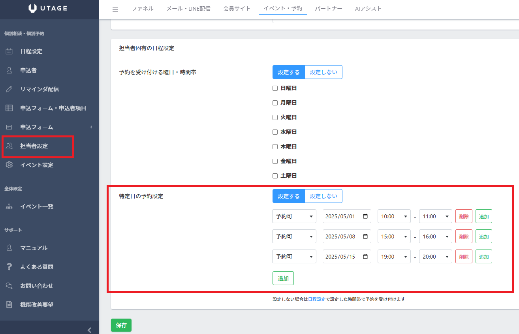This screenshot has width=519, height=334.
Task: Click the question mark icon for よくある質問
Action: [x=9, y=267]
